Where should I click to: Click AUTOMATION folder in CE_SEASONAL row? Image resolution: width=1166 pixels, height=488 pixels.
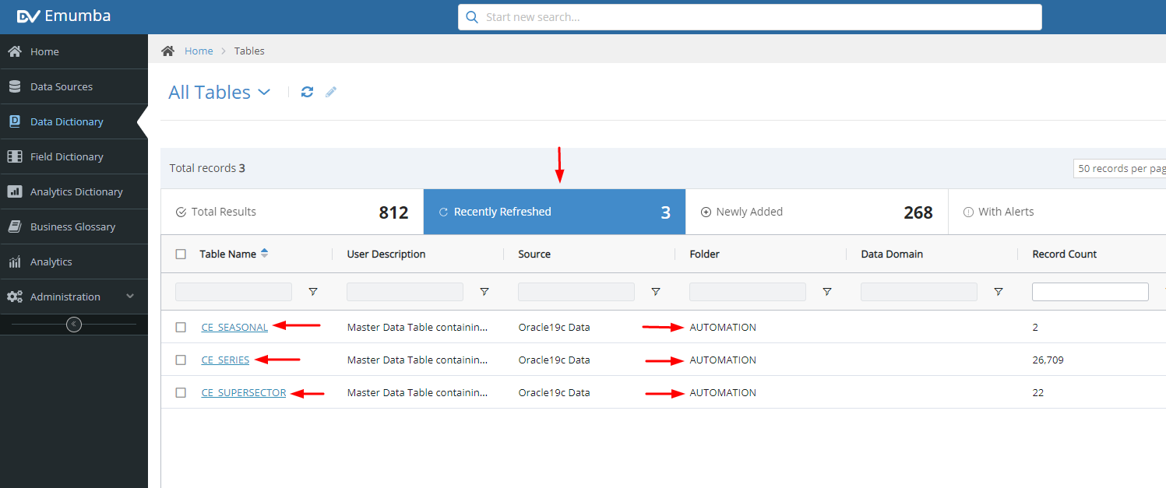coord(723,327)
